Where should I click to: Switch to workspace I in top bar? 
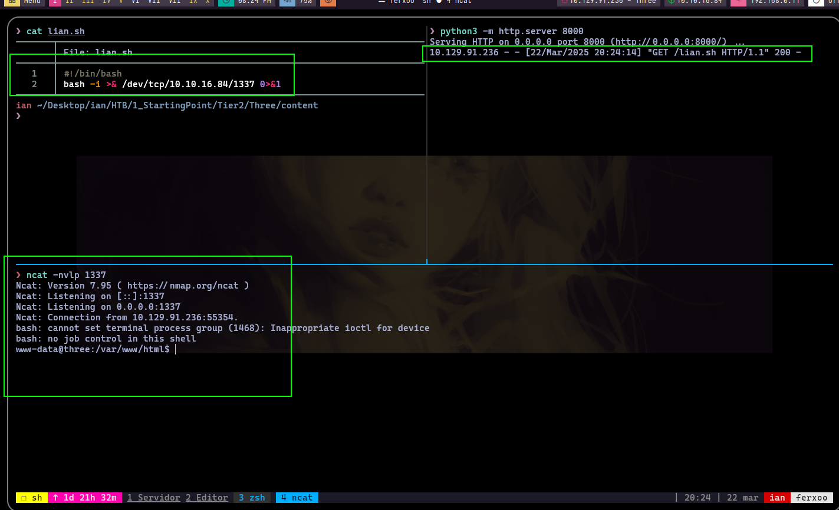[55, 2]
